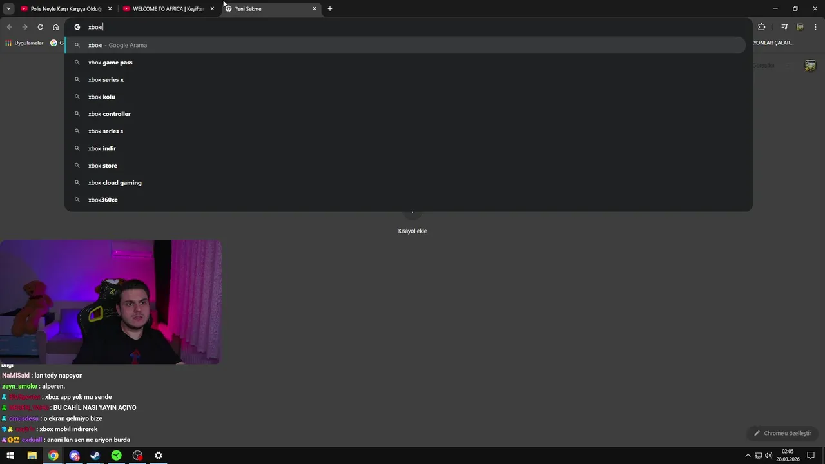Click the webcam overlay video
Screen dimensions: 825x464
pyautogui.click(x=110, y=302)
